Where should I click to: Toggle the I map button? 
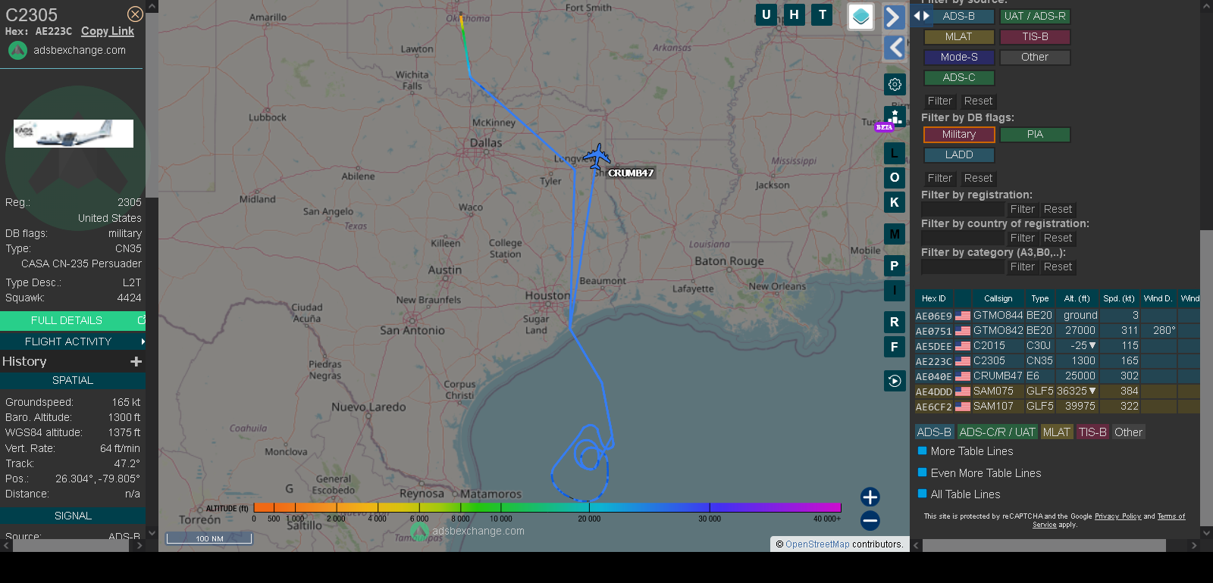[895, 290]
